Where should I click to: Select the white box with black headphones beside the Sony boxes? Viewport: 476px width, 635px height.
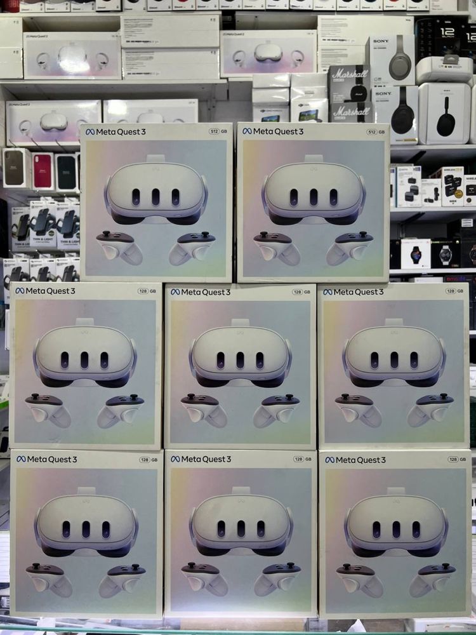[x=444, y=114]
